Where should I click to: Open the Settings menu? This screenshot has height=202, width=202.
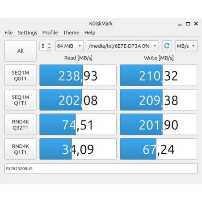(x=28, y=33)
